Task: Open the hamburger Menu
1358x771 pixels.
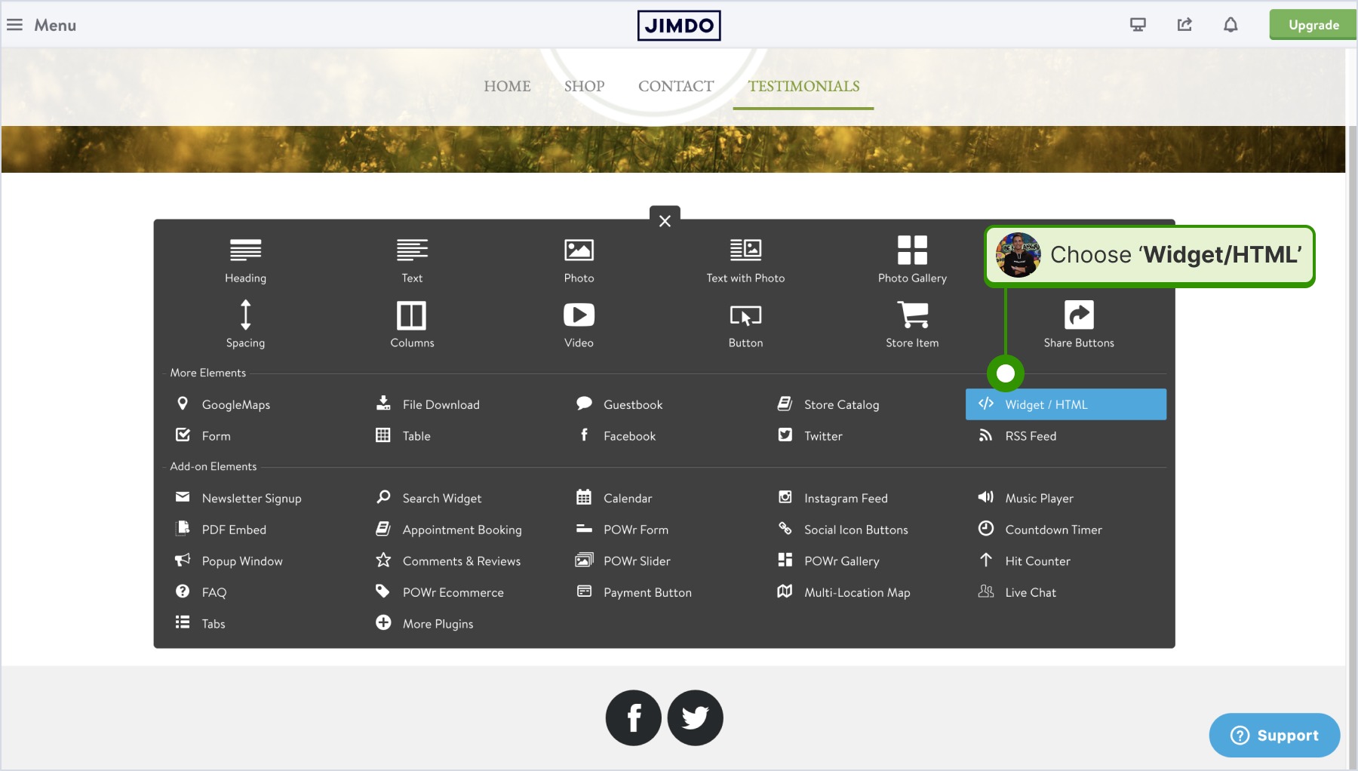Action: click(x=41, y=25)
